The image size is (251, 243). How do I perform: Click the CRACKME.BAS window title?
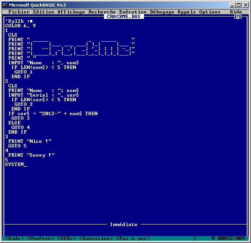124,17
